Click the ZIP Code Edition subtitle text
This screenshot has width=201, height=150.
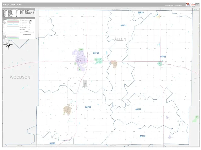pyautogui.click(x=174, y=6)
